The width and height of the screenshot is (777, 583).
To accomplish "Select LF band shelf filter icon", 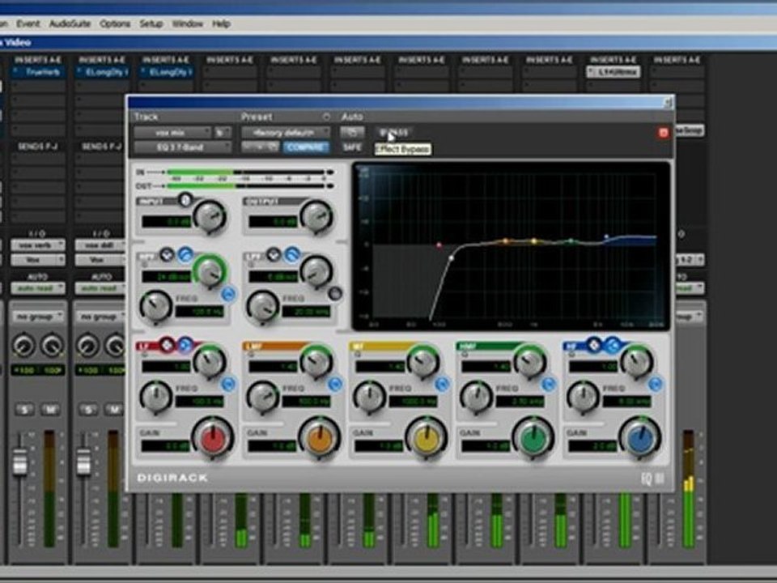I will (185, 343).
